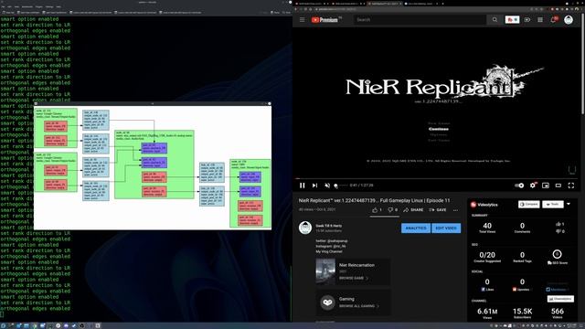Click the Reddit Upvotes icon
This screenshot has width=585, height=329.
(515, 290)
